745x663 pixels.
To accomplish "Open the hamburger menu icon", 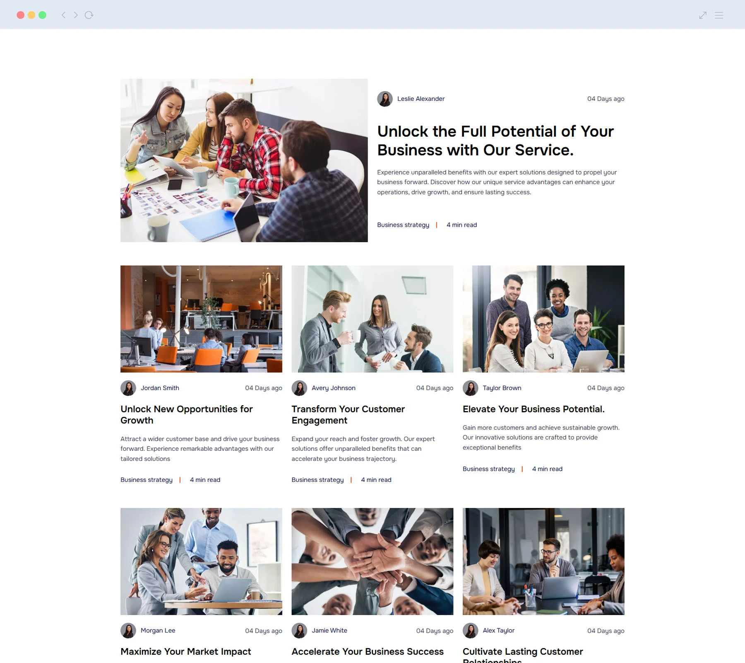I will tap(719, 15).
